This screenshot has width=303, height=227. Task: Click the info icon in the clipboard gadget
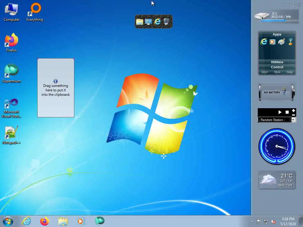point(55,81)
